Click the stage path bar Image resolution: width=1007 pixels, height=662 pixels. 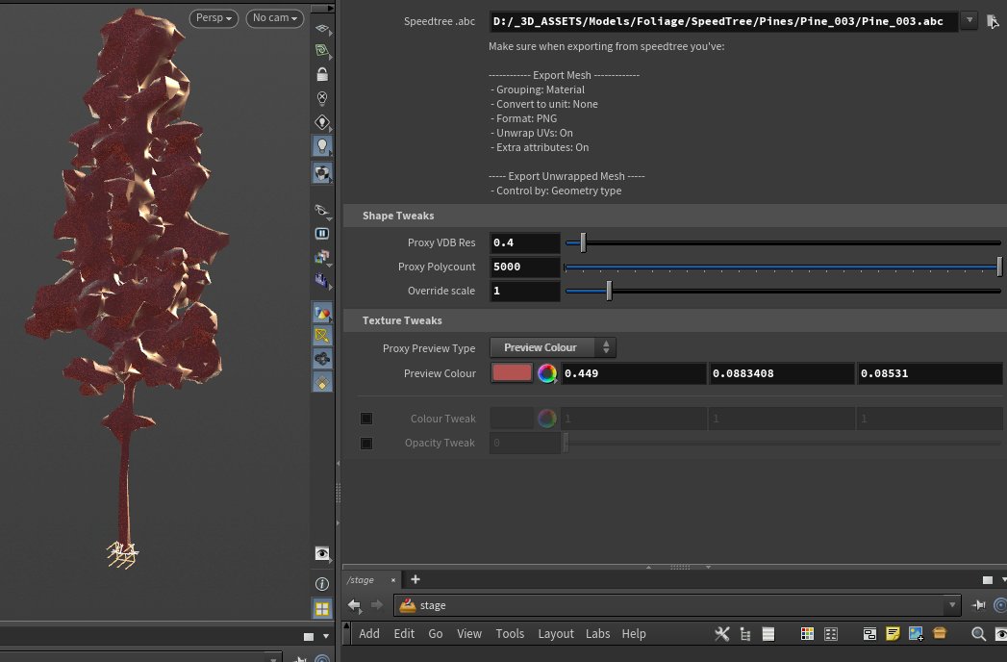669,605
